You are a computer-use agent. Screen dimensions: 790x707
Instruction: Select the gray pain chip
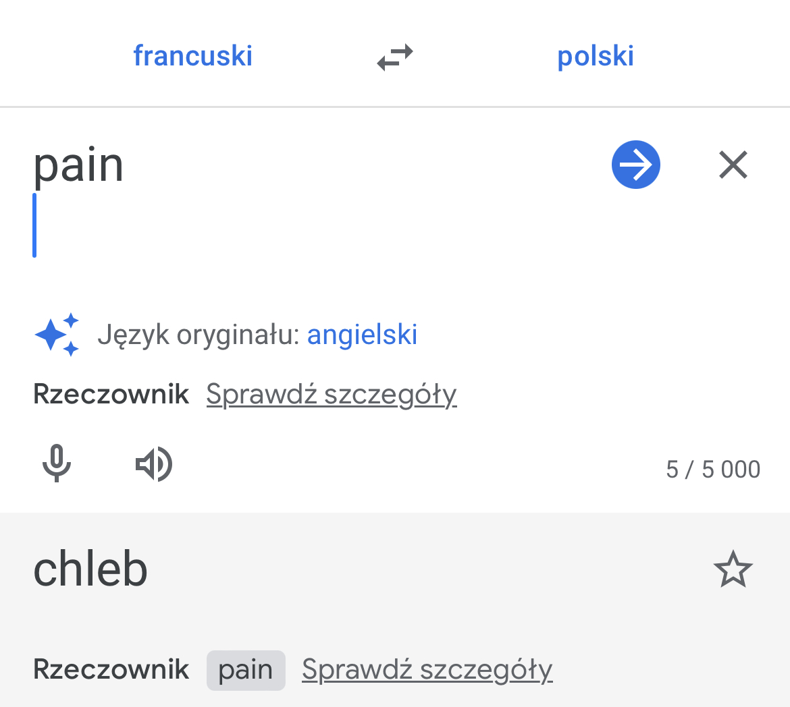(x=246, y=671)
